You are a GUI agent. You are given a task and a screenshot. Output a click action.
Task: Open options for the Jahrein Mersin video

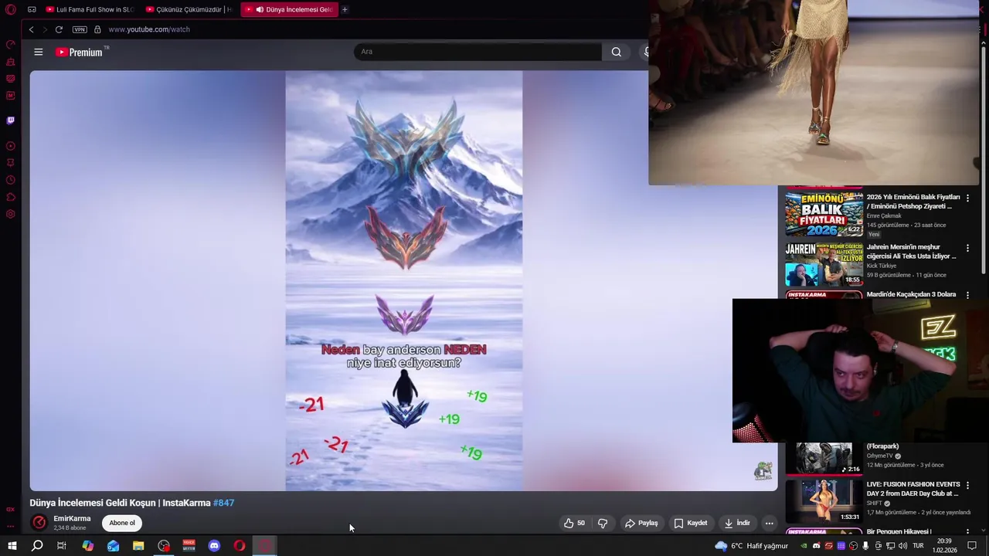(x=967, y=249)
